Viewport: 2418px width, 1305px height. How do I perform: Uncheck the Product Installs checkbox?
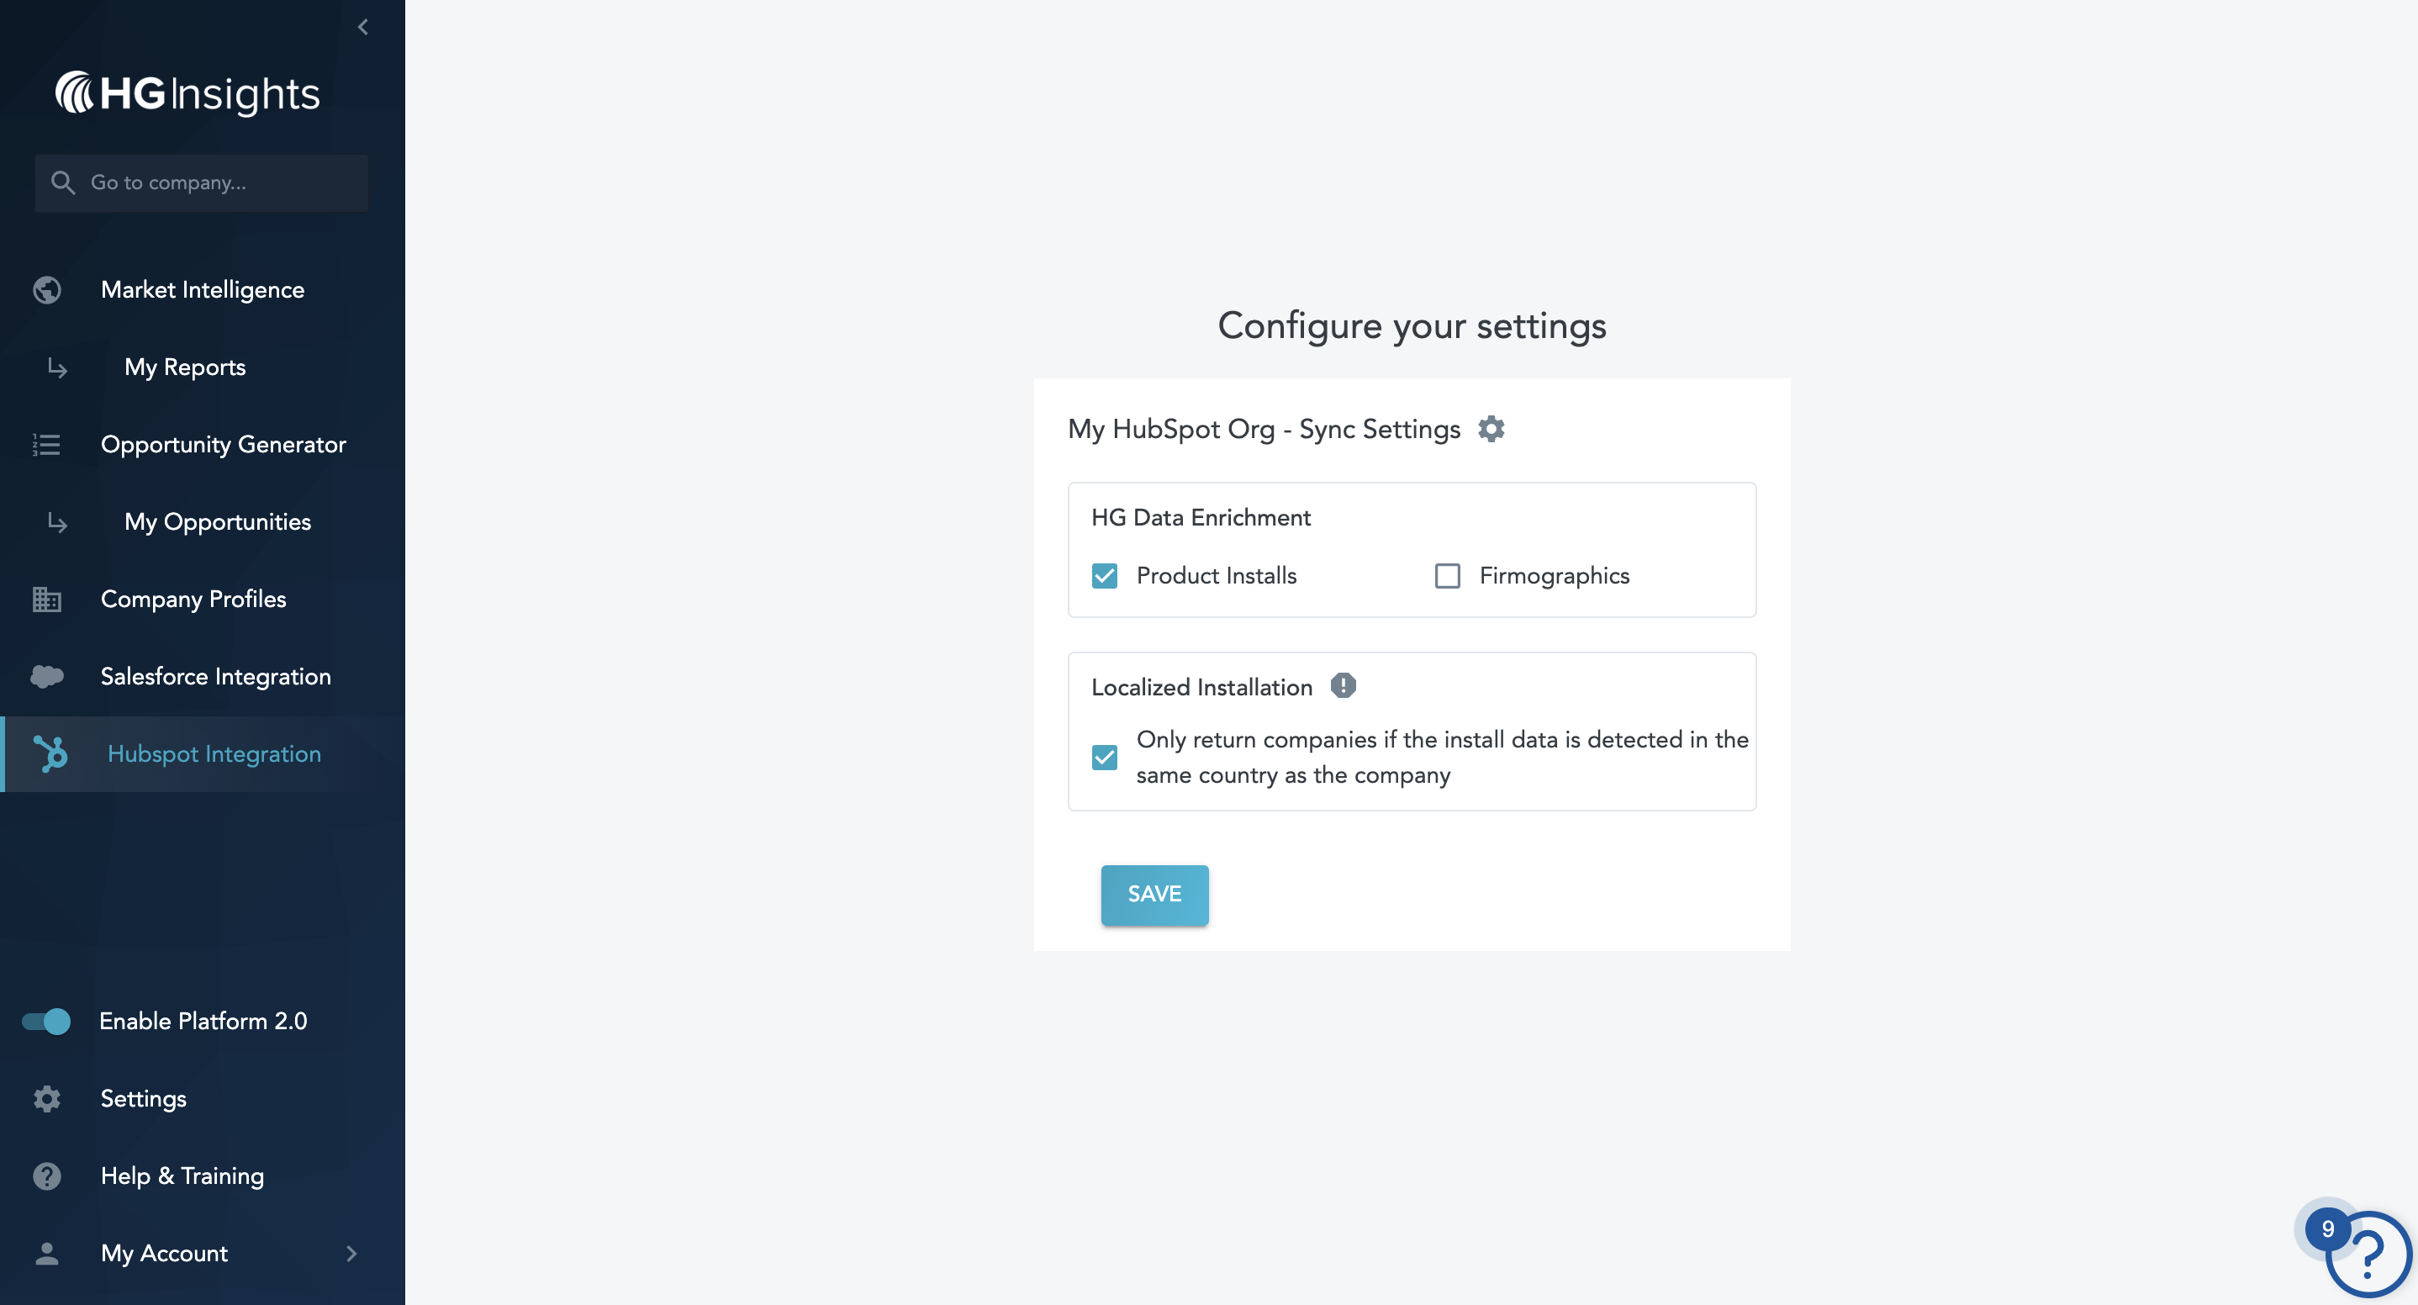tap(1104, 575)
